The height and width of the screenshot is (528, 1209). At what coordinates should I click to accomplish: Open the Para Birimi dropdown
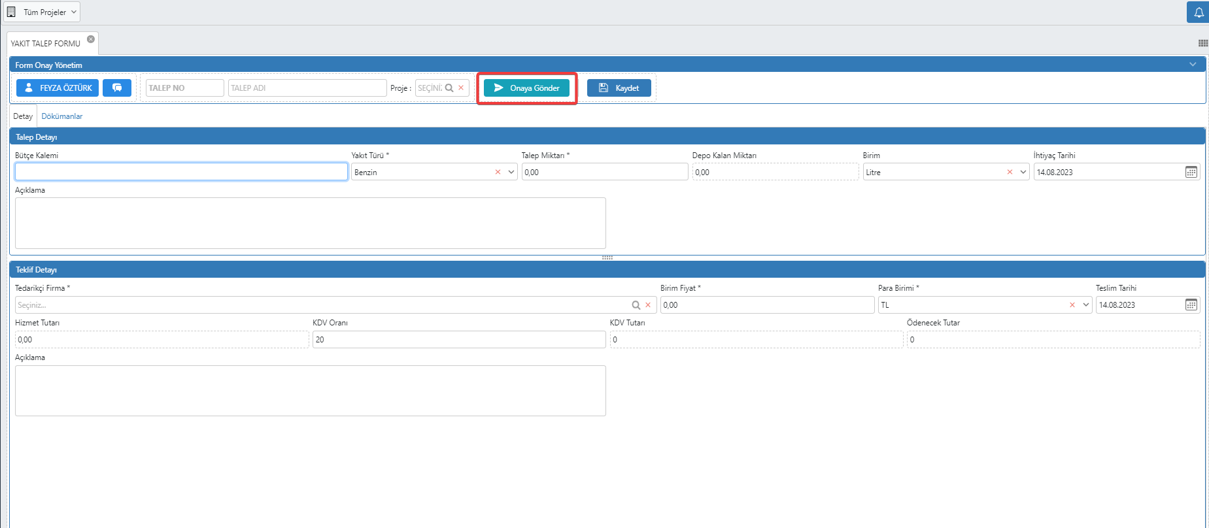click(x=1085, y=305)
